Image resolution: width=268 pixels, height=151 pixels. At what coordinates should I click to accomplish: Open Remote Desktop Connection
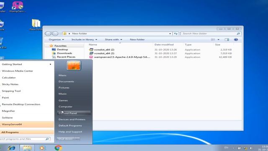pos(21,104)
